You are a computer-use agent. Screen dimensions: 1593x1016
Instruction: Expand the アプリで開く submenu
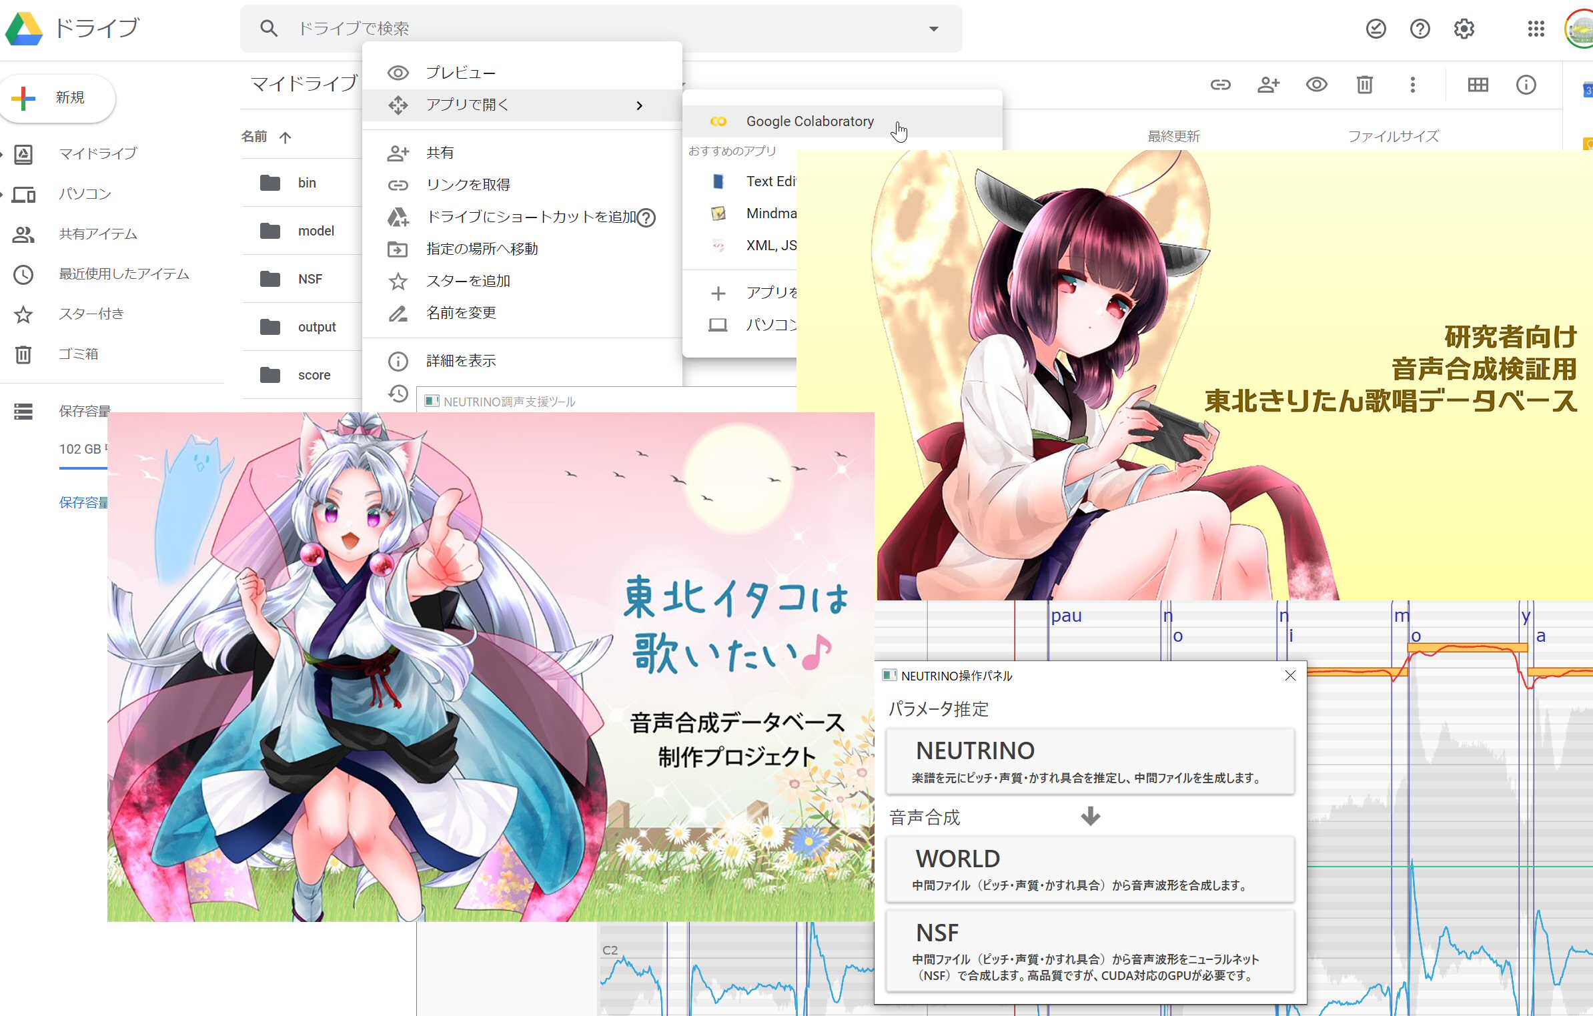[x=522, y=105]
